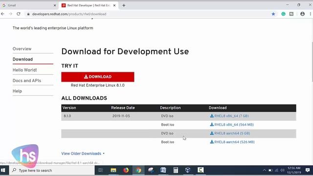313x176 pixels.
Task: Open the Docs and APIs sidebar item
Action: coord(27,81)
